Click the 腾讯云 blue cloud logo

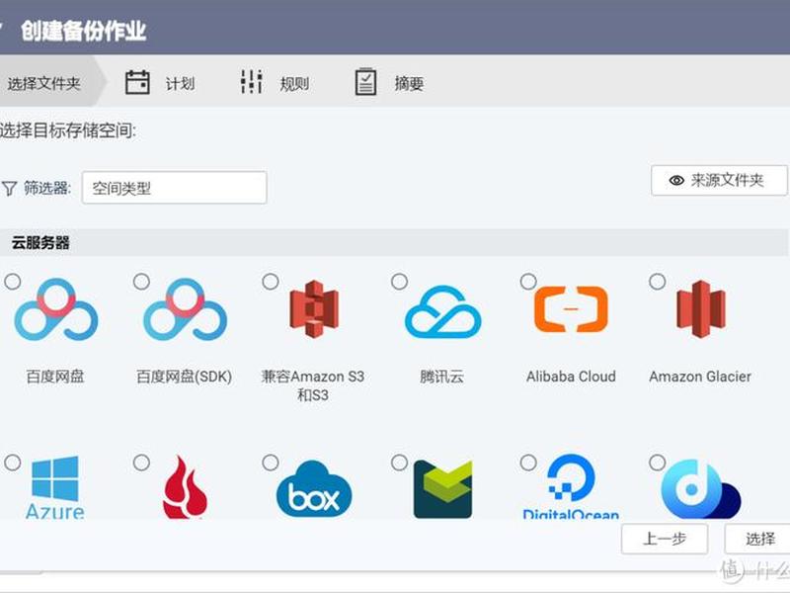[x=442, y=311]
